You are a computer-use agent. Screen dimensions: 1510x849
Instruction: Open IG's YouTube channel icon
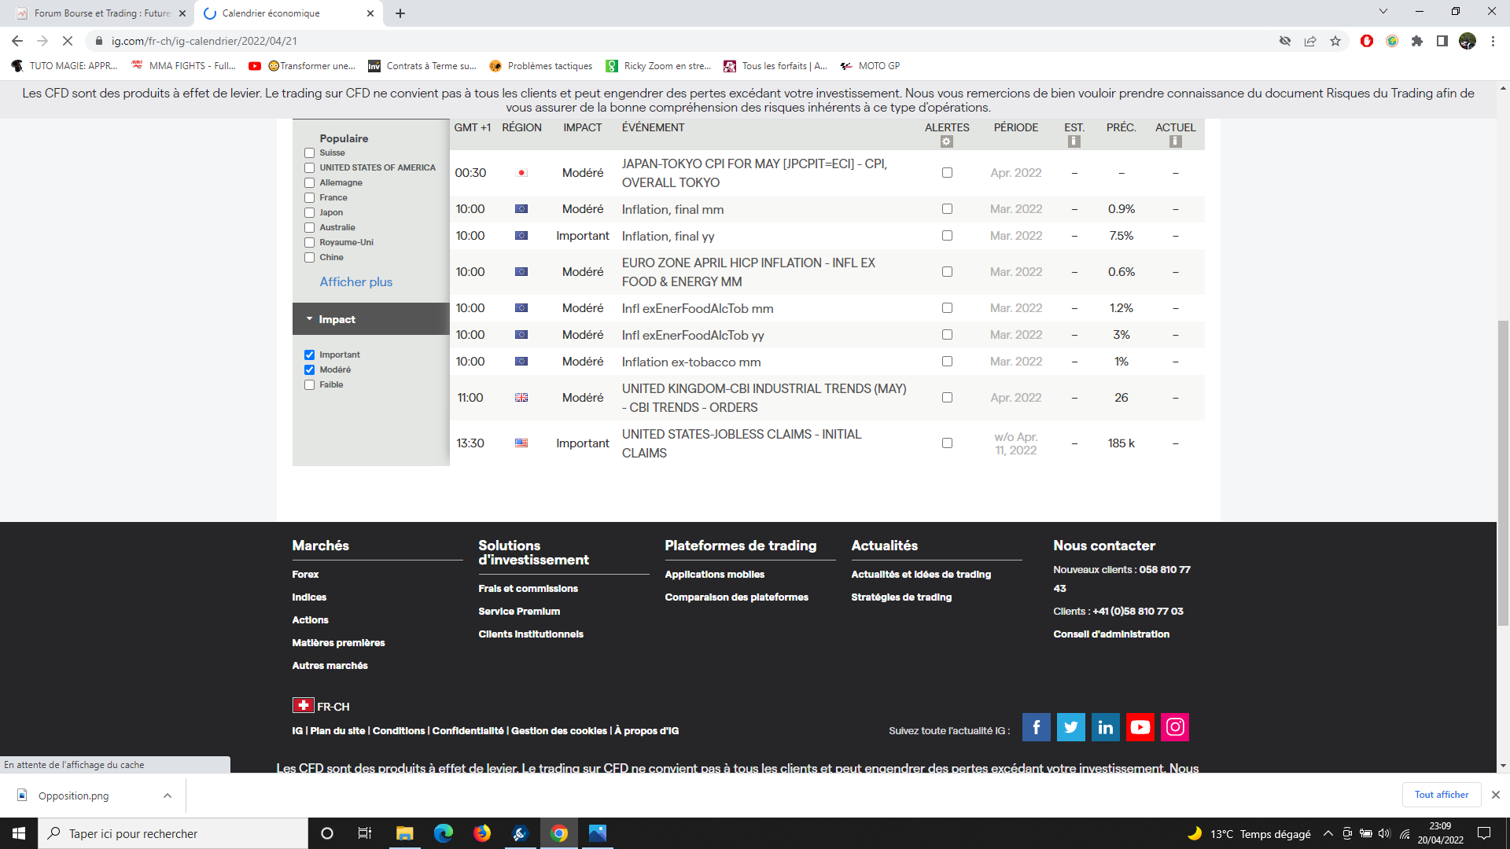point(1140,727)
